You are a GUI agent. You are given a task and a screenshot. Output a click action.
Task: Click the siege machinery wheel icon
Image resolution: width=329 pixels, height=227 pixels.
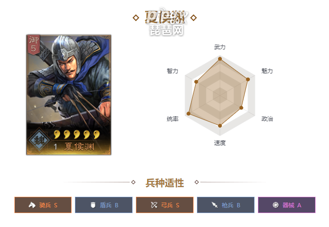(x=276, y=205)
